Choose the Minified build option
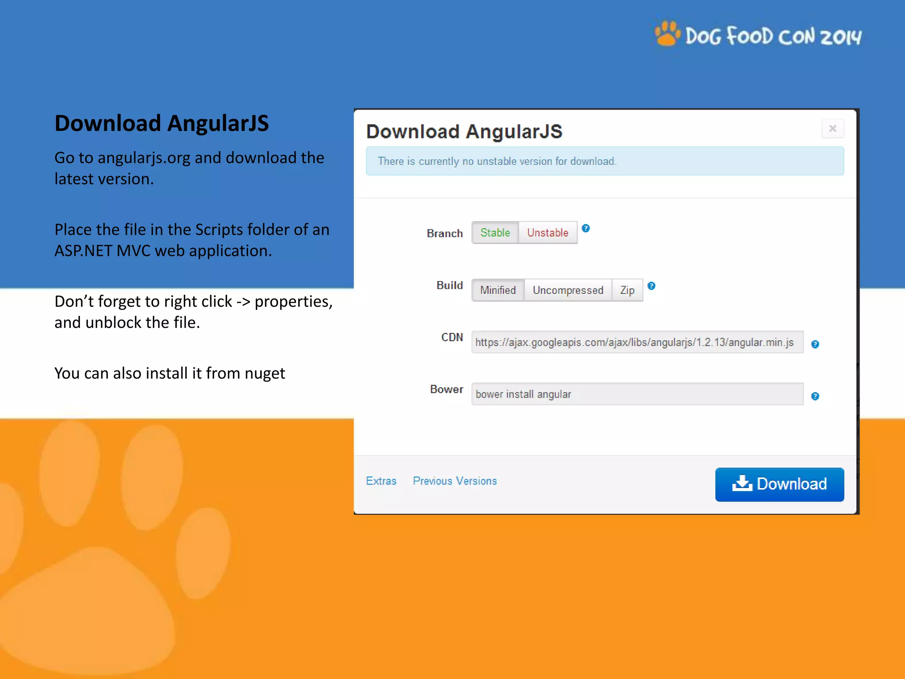 [498, 290]
